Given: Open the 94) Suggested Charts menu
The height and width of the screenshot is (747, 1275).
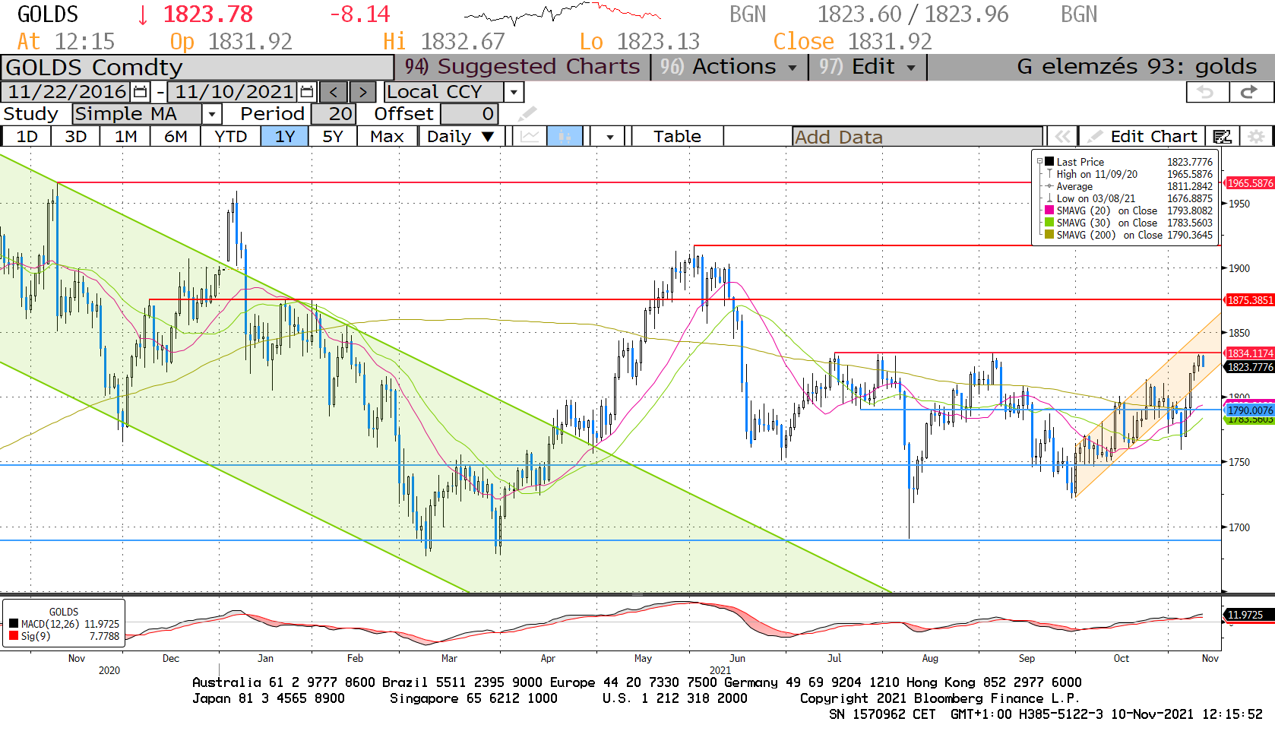Looking at the screenshot, I should pyautogui.click(x=523, y=67).
